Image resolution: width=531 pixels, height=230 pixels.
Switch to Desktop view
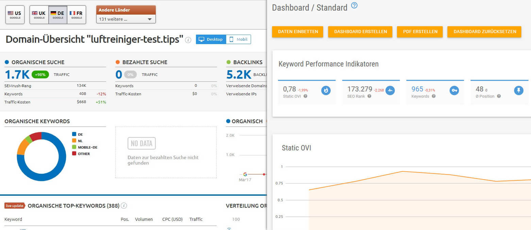pyautogui.click(x=211, y=39)
